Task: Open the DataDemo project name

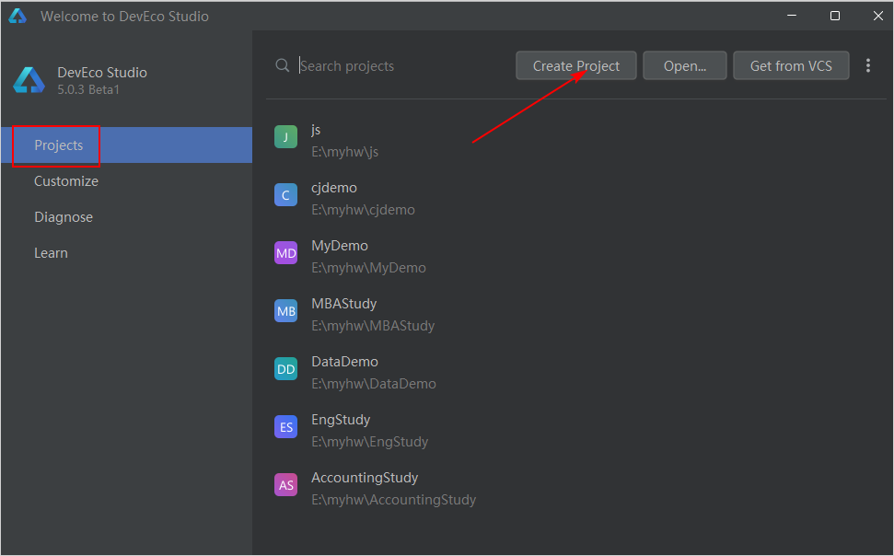Action: [345, 362]
